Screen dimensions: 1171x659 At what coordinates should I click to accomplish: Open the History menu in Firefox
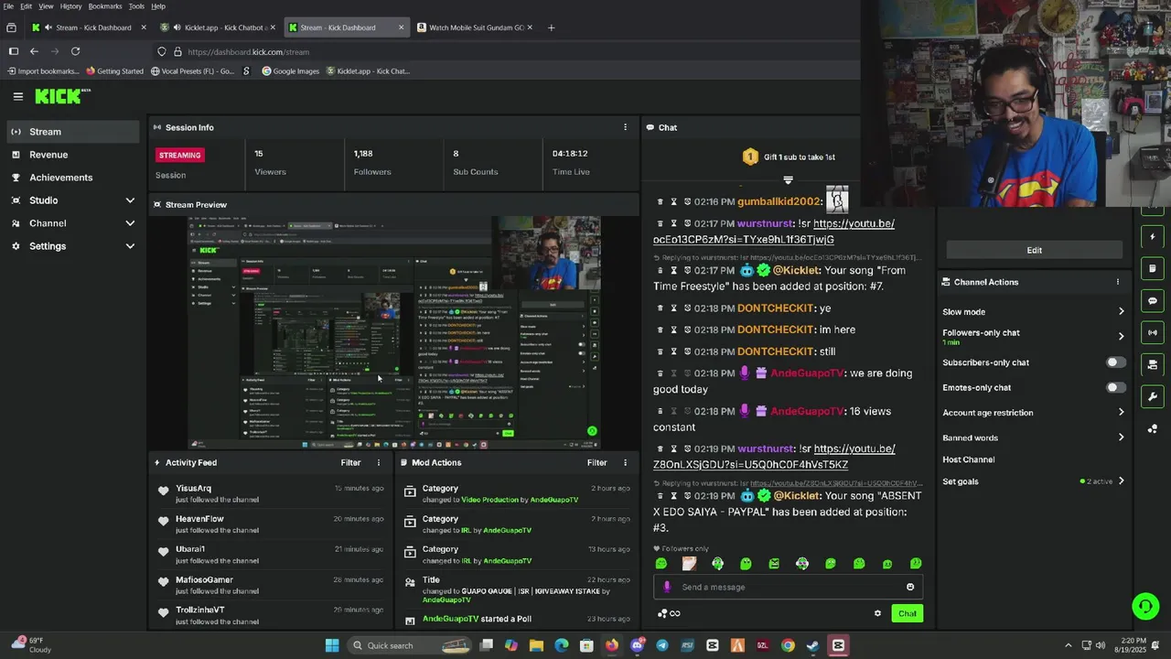pyautogui.click(x=70, y=6)
